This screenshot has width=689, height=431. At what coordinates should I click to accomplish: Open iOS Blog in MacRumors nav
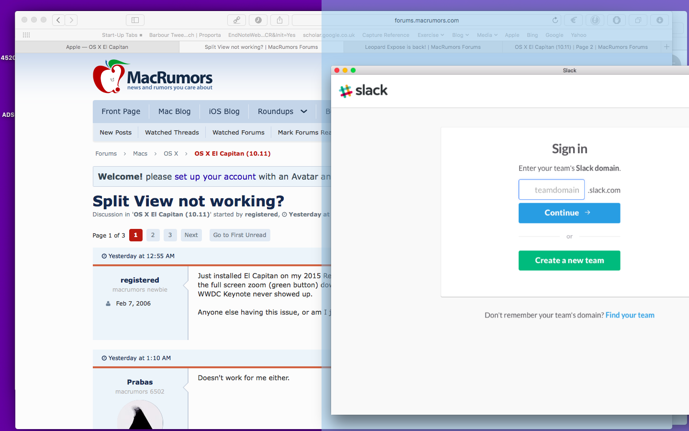tap(224, 112)
